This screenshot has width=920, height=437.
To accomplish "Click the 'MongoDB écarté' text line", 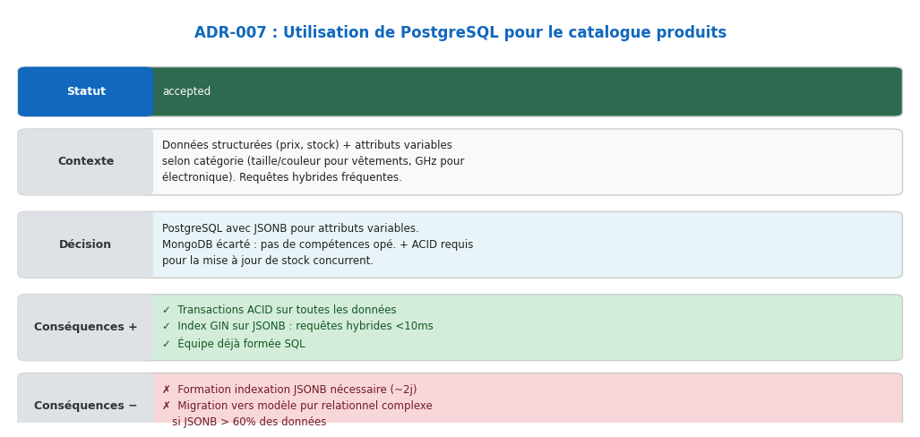I will click(x=317, y=245).
